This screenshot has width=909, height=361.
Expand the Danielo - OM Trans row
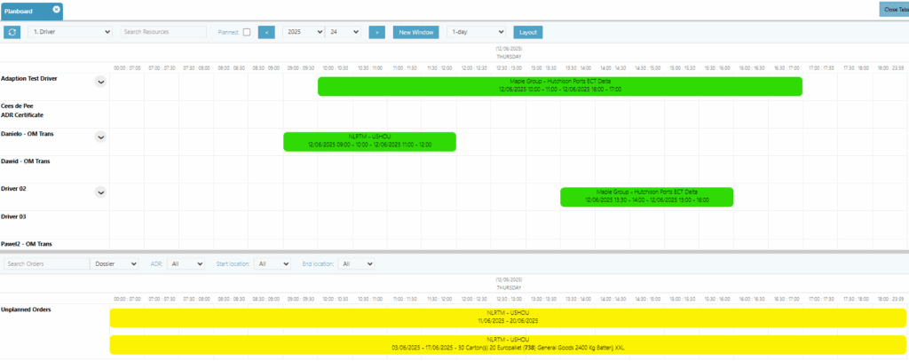(100, 137)
